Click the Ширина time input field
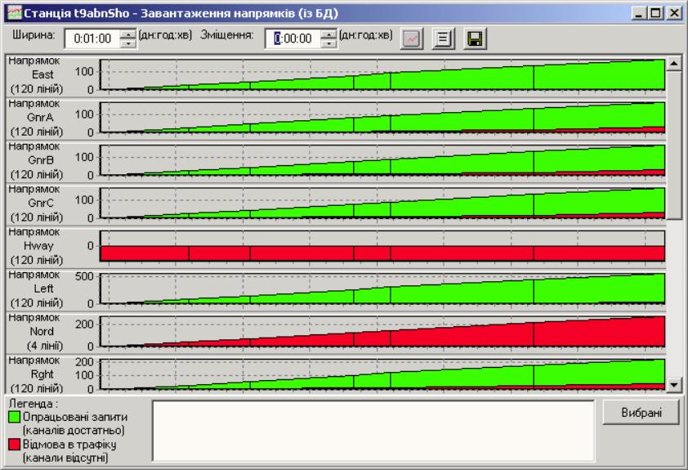Image resolution: width=688 pixels, height=470 pixels. 92,38
